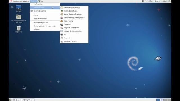This screenshot has height=101, width=180.
Task: Click the Impresión printer icon
Action: click(x=62, y=24)
